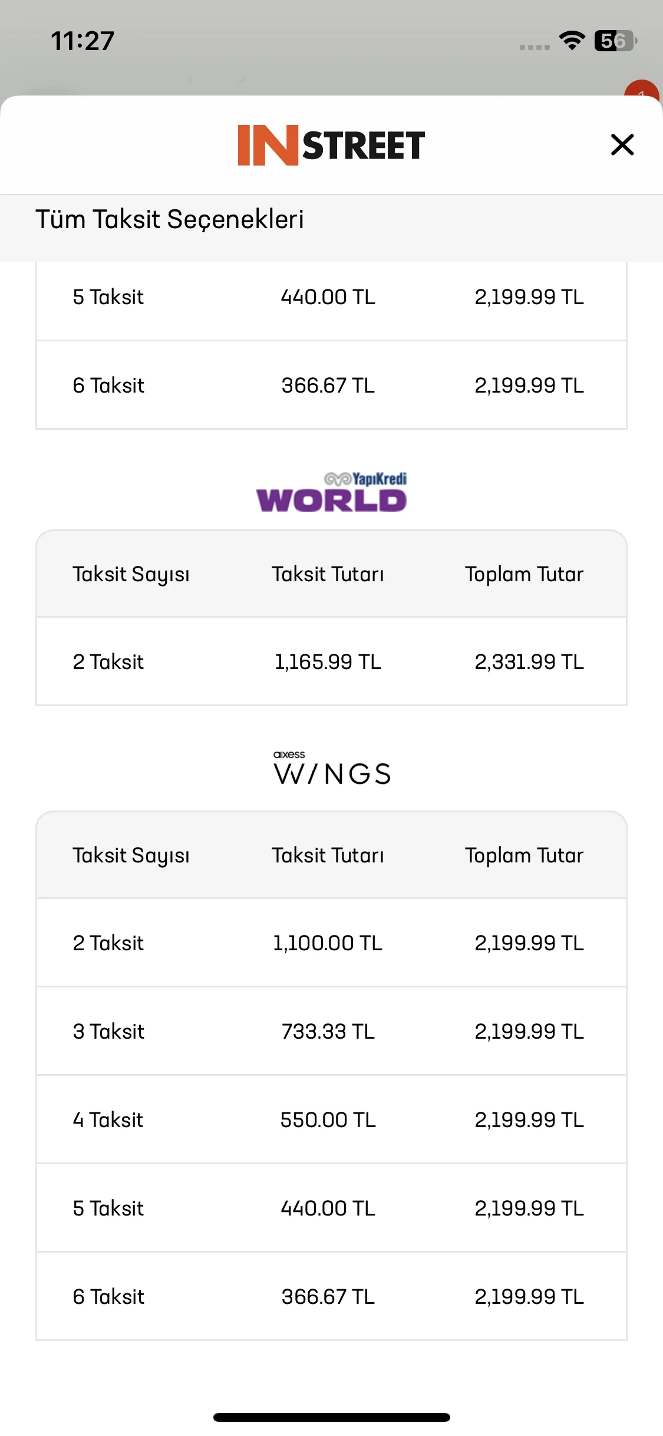Select the Tüm Taksit Seçenekleri heading
The image size is (663, 1436).
[170, 219]
